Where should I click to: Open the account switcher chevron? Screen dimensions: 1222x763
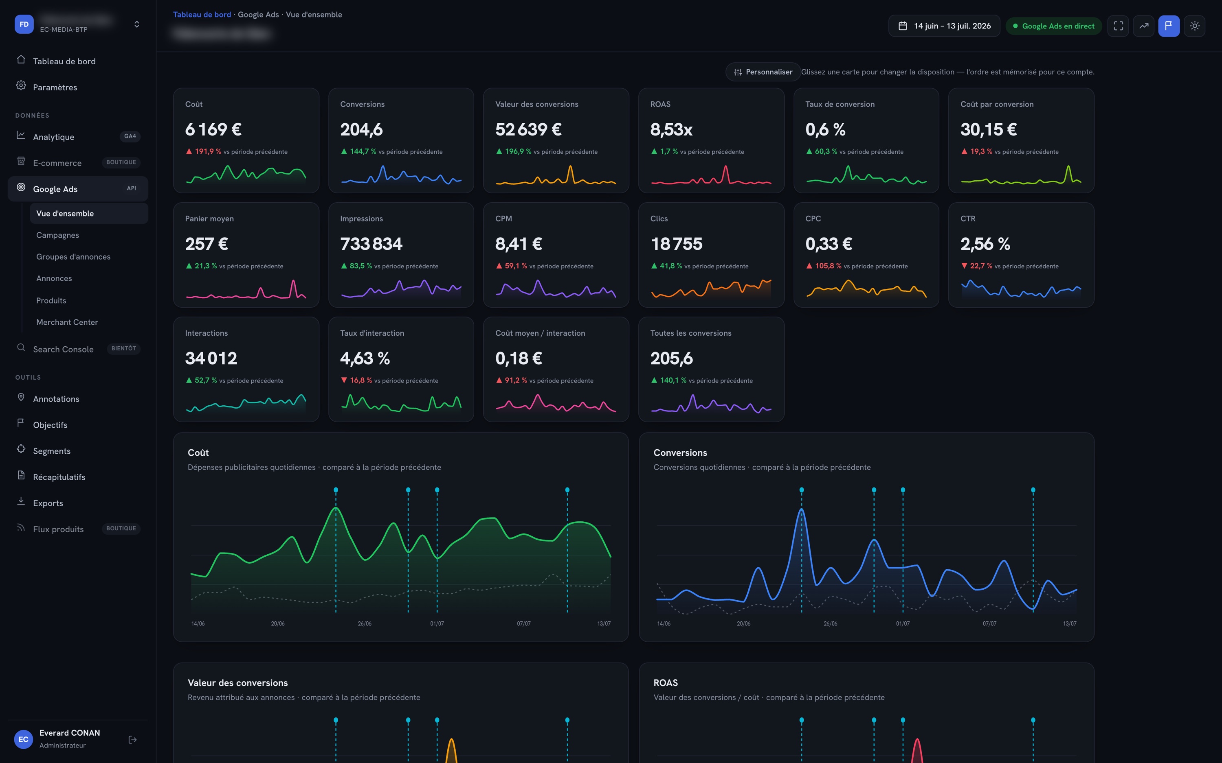pos(136,24)
